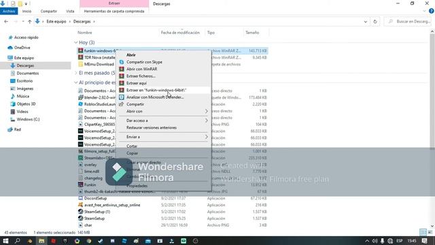
Task: Select Este equipo in navigation pane
Action: 24,58
